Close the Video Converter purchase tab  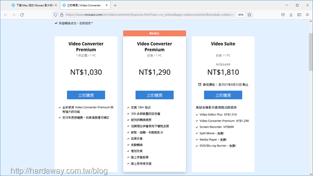(x=107, y=5)
